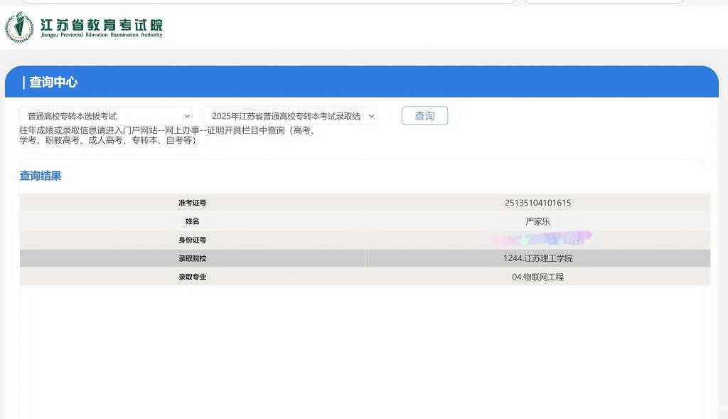Select the 录取院校 row label

(192, 259)
